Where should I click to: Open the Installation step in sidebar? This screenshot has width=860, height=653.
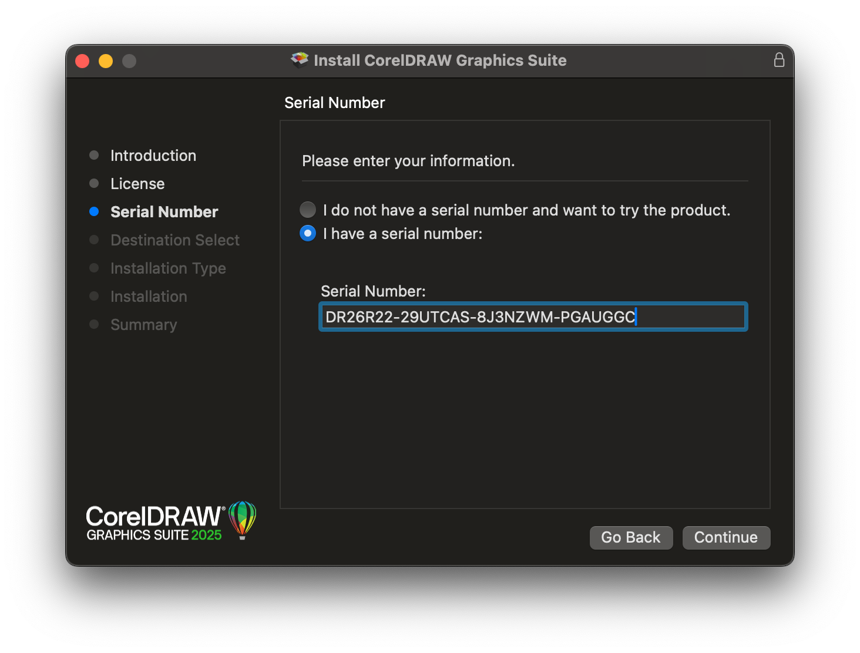(149, 296)
